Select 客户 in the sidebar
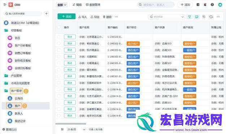226x134 pixels. coord(26,106)
